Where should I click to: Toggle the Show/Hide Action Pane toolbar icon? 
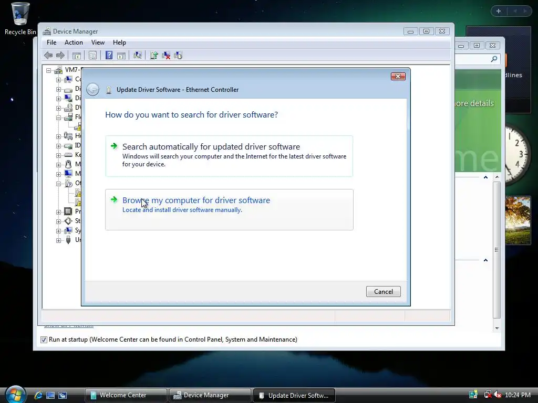coord(121,56)
